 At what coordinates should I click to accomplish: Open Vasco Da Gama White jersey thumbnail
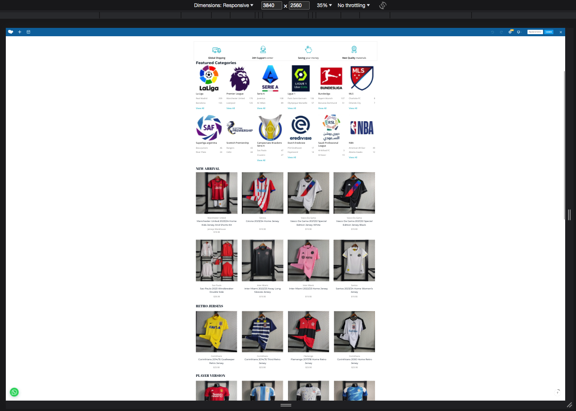308,193
